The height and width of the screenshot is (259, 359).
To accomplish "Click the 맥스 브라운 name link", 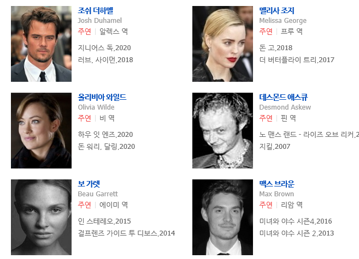I will pyautogui.click(x=276, y=184).
